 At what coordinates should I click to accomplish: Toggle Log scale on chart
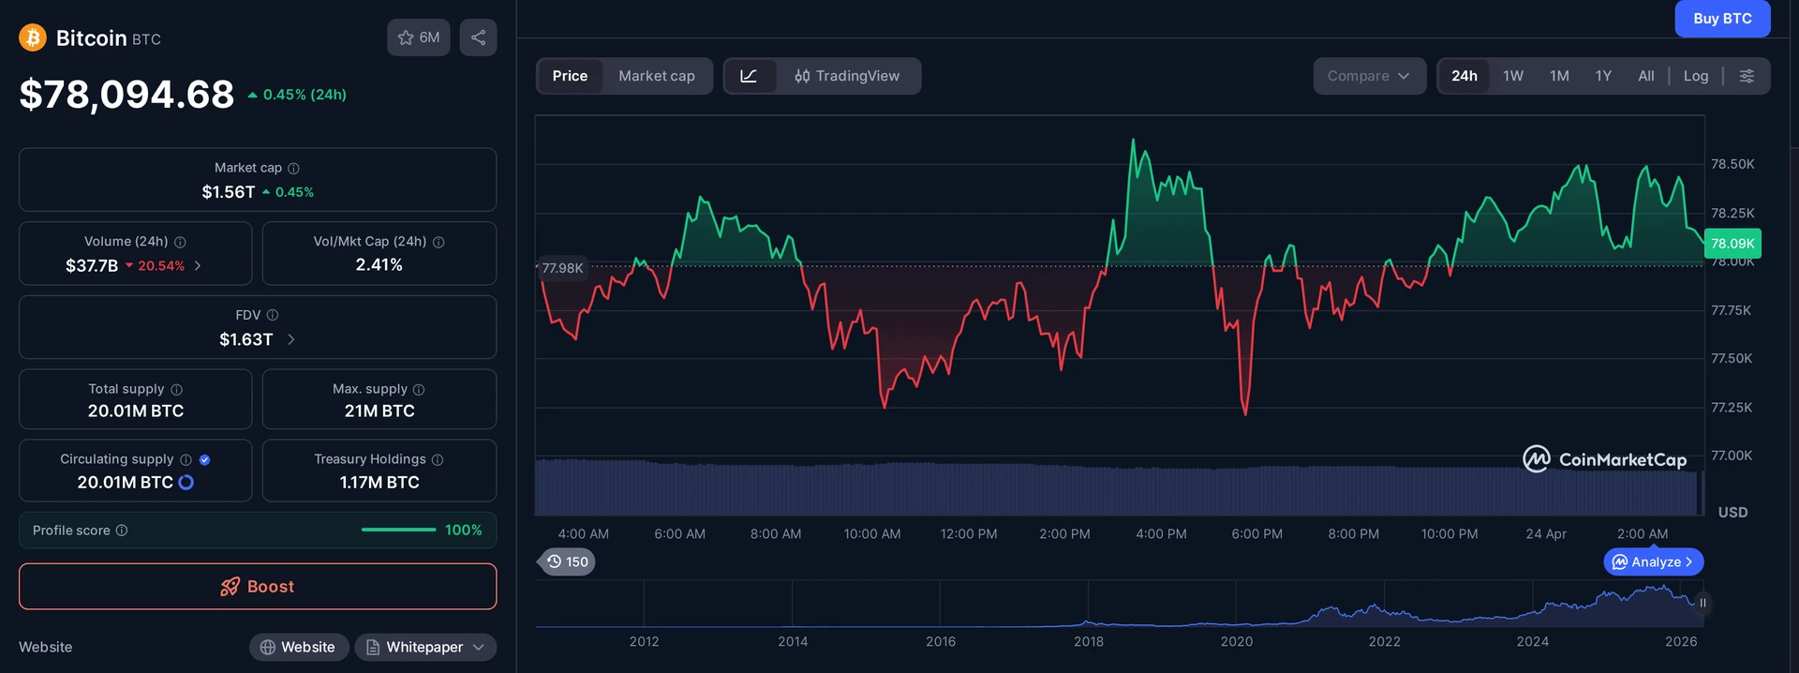pos(1696,76)
